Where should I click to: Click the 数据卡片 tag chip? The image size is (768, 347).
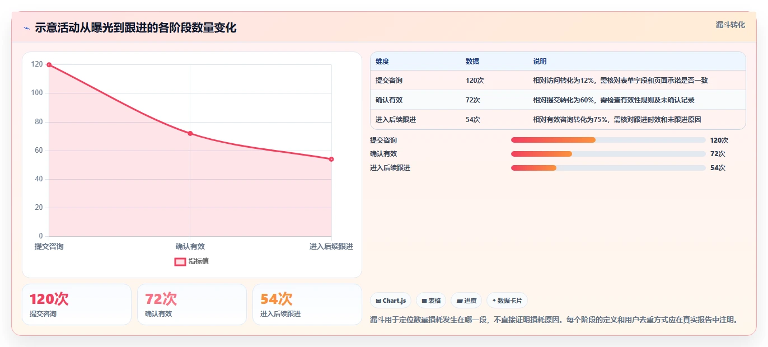(507, 301)
